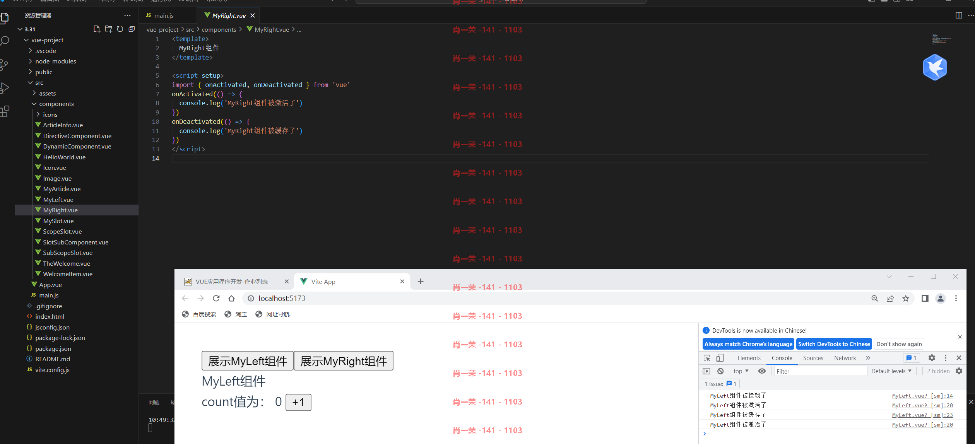Toggle the DevTools device toolbar

pos(720,358)
